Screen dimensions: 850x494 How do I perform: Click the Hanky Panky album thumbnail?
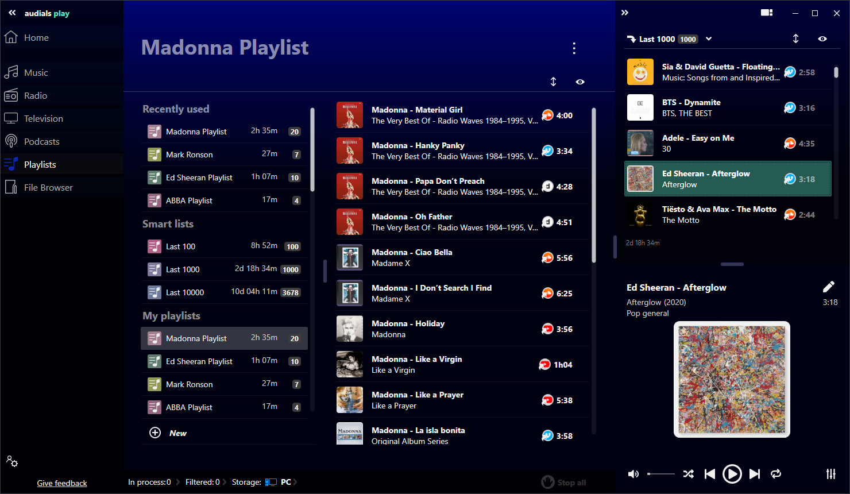(350, 151)
